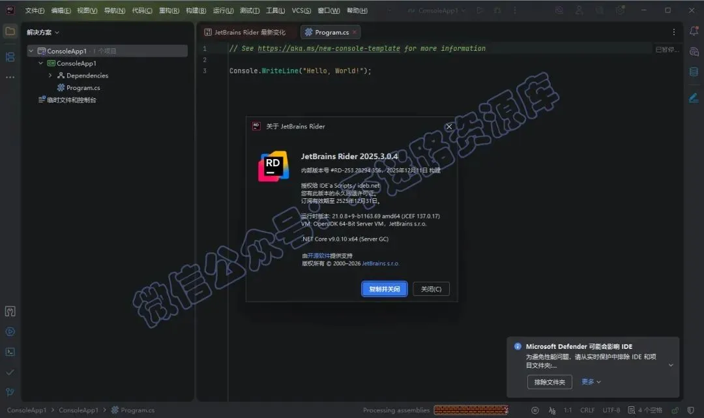This screenshot has width=704, height=418.
Task: Open the 运行(U) menu
Action: pyautogui.click(x=223, y=10)
